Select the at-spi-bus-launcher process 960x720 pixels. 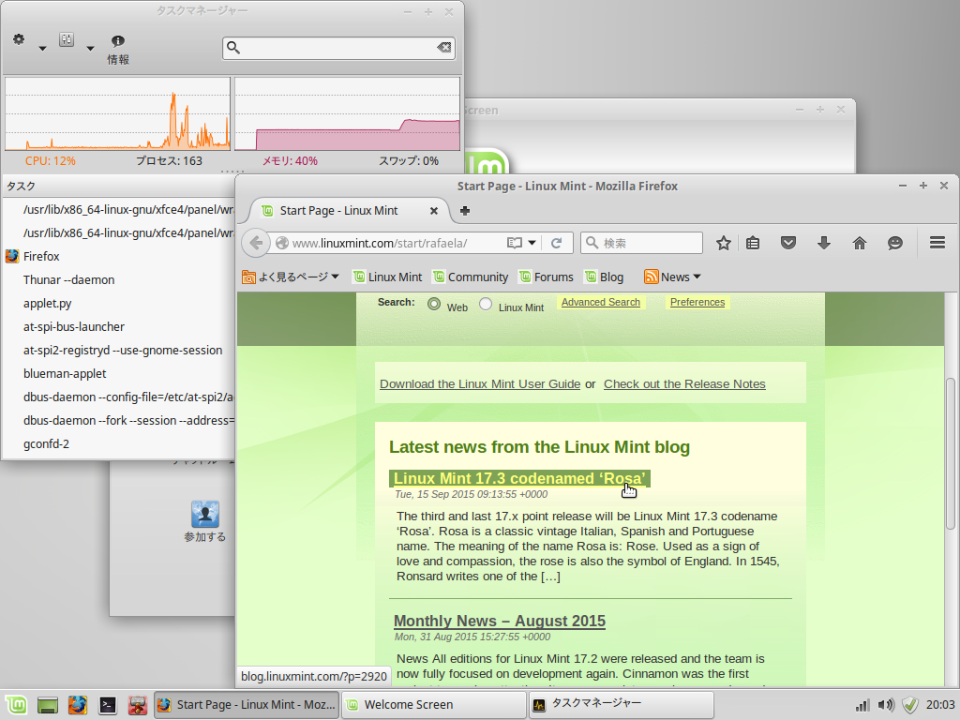click(x=119, y=327)
